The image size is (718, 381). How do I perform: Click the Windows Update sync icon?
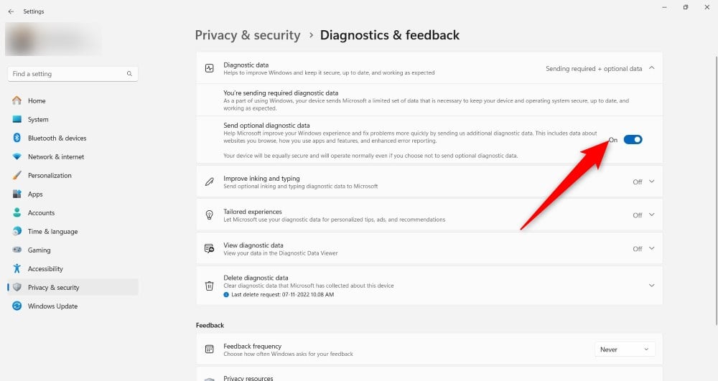(x=17, y=306)
